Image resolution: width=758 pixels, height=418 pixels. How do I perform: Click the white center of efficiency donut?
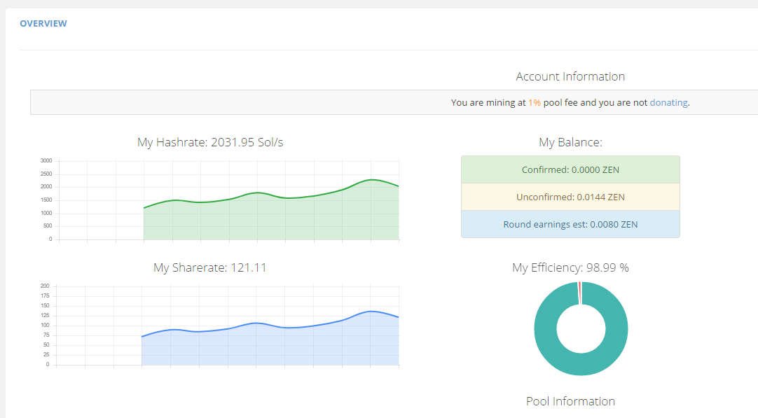pos(581,328)
